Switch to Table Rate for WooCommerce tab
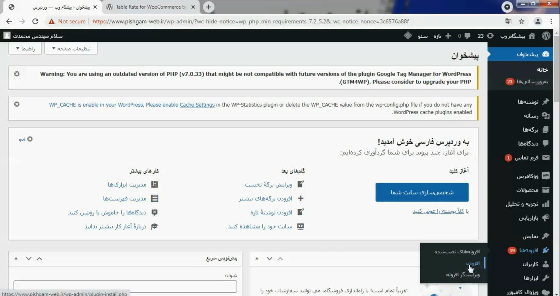560x296 pixels. [151, 7]
